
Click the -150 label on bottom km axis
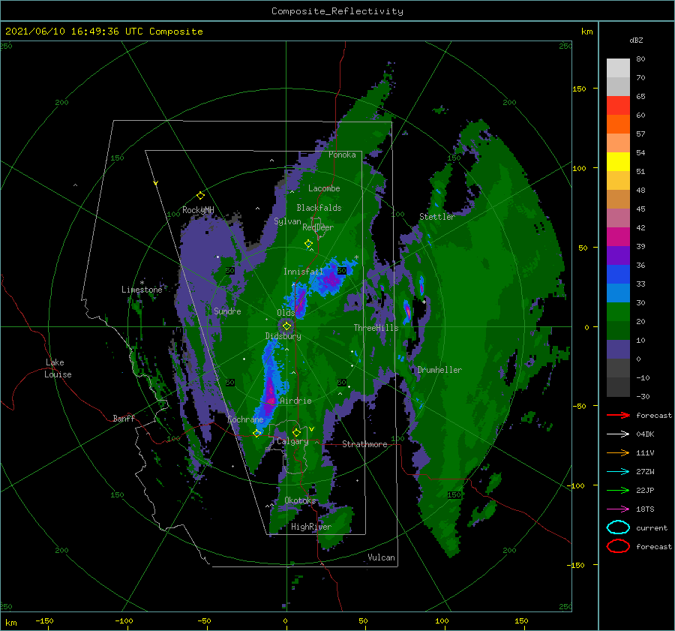(44, 620)
